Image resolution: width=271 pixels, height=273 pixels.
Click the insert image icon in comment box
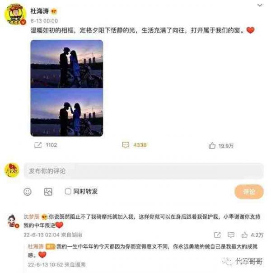tap(48, 192)
